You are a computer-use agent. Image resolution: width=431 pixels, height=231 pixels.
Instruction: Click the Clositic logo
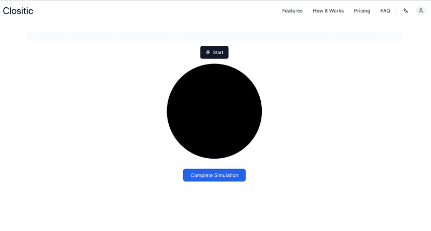pos(18,10)
